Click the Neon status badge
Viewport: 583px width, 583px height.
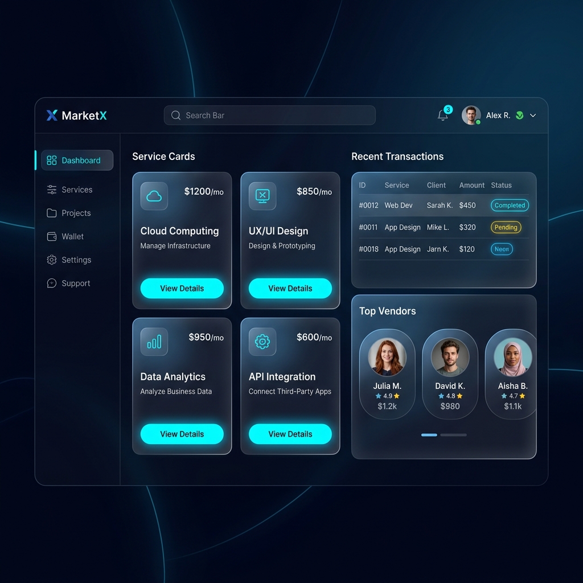(x=502, y=249)
